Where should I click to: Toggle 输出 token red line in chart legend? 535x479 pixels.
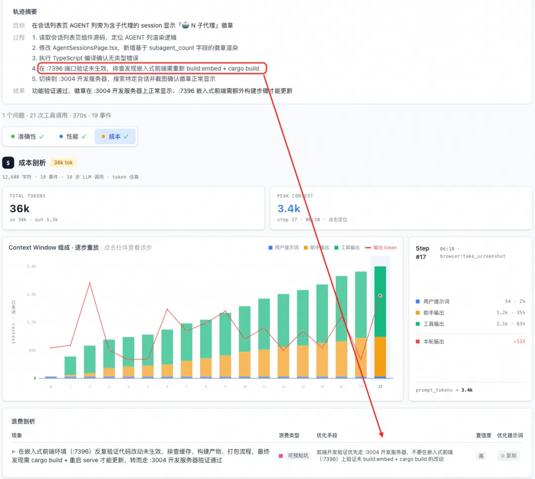tap(368, 248)
